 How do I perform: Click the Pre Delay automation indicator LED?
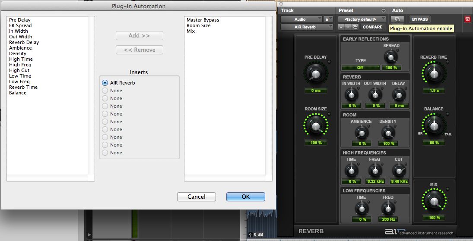pyautogui.click(x=329, y=62)
